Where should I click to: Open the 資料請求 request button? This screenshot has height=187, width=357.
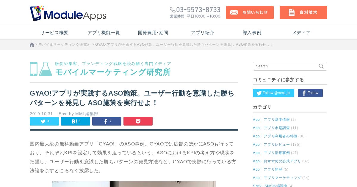coord(303,12)
